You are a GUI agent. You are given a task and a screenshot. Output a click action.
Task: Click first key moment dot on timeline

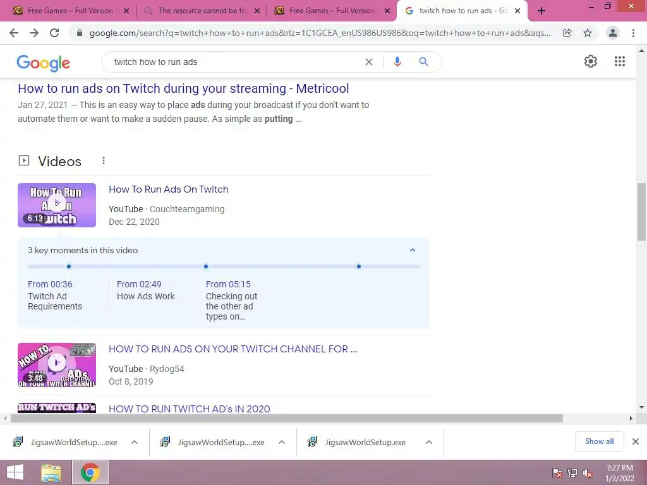pos(69,266)
